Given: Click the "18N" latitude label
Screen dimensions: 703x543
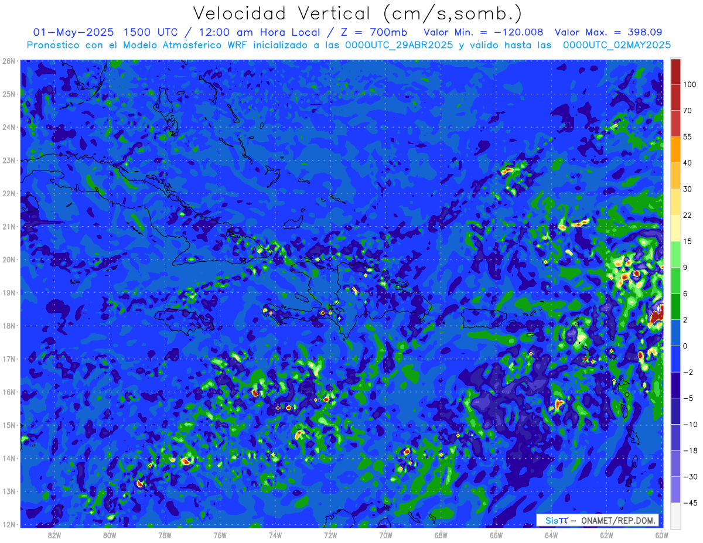Looking at the screenshot, I should pos(8,326).
